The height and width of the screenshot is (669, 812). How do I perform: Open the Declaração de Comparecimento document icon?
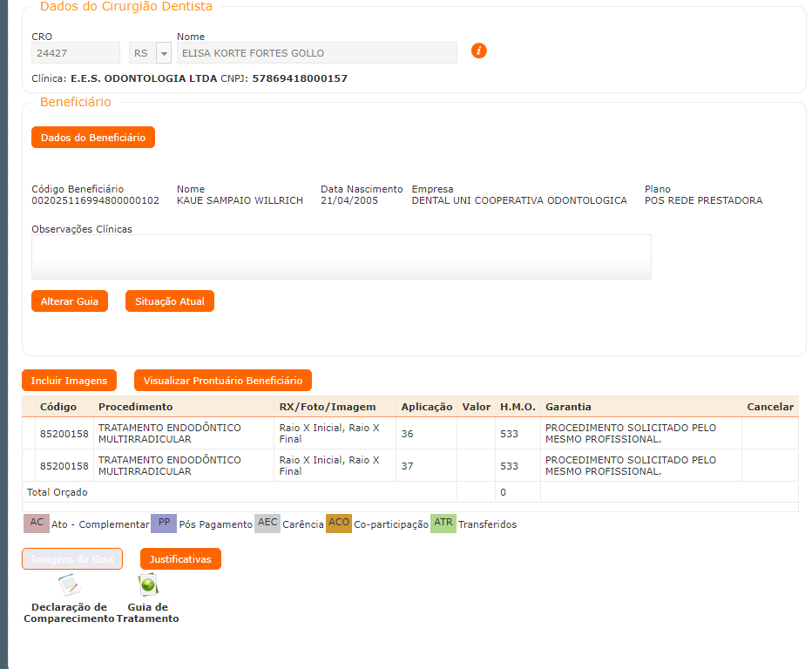69,585
